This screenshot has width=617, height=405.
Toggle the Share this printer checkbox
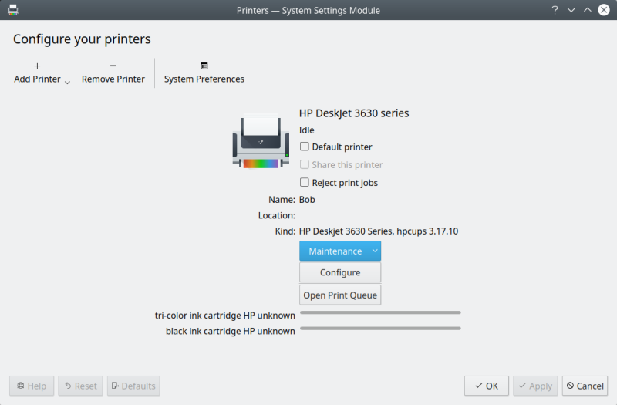click(x=305, y=164)
